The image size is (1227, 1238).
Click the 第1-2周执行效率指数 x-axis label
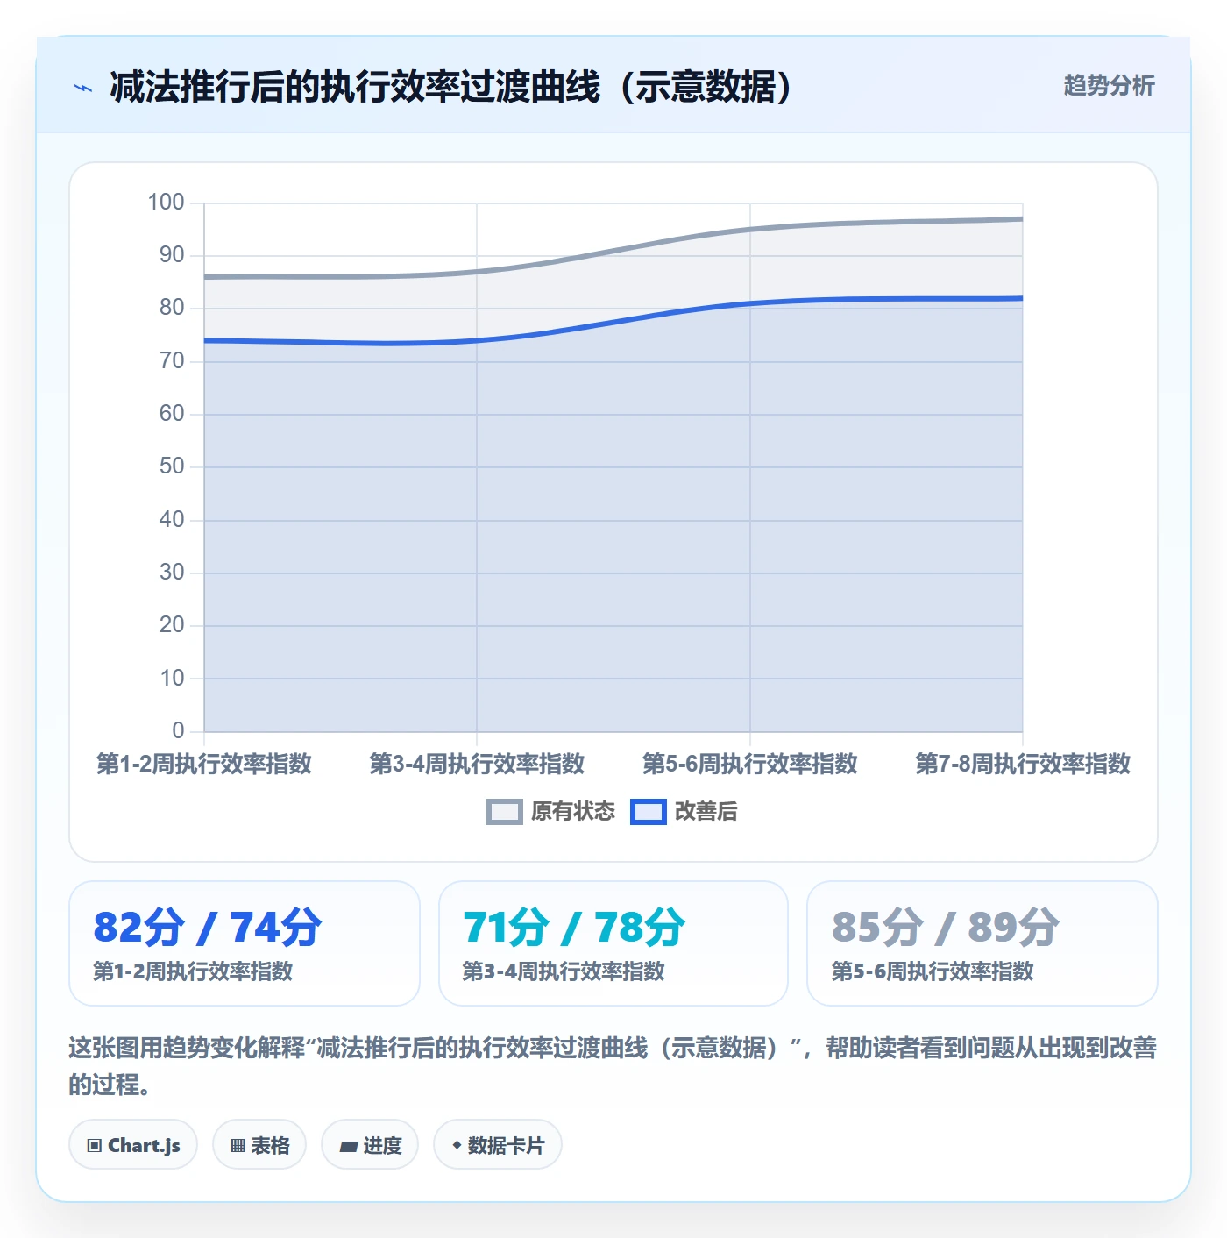click(x=204, y=764)
